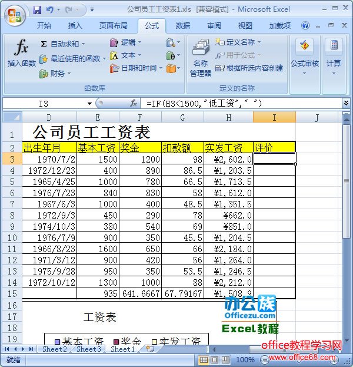Click the Name Box showing I3
This screenshot has height=367, width=353.
click(x=44, y=104)
